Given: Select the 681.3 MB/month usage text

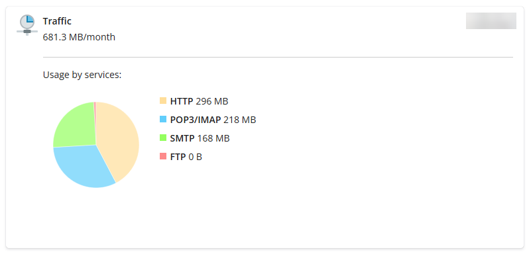Looking at the screenshot, I should [79, 37].
